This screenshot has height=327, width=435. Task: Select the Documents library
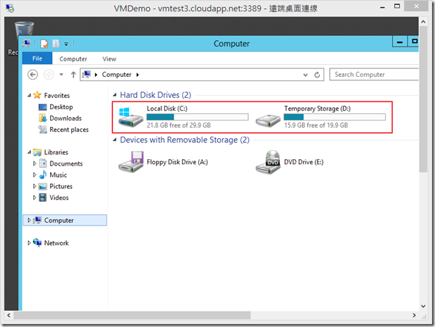[66, 163]
